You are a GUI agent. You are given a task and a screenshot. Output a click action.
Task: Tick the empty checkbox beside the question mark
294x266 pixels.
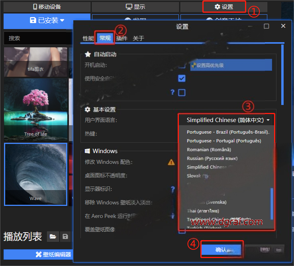(182, 92)
